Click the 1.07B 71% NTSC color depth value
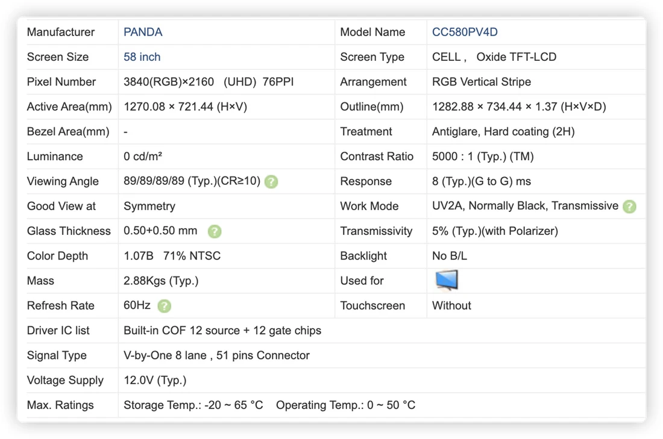The width and height of the screenshot is (663, 439). [x=172, y=256]
